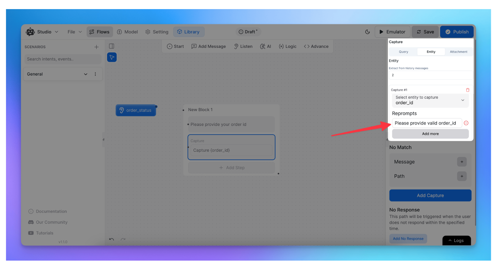Open General scenario three-dot options
The image size is (497, 280).
[x=95, y=74]
